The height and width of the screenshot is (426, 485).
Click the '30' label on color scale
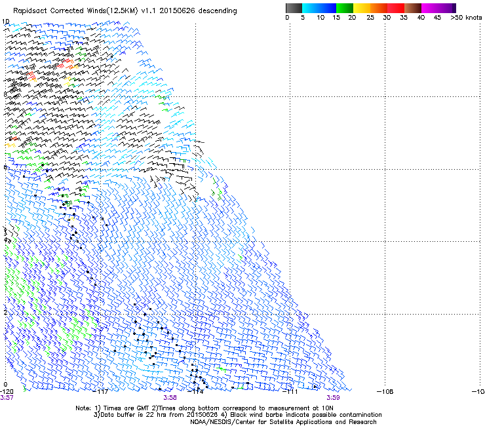pos(387,18)
